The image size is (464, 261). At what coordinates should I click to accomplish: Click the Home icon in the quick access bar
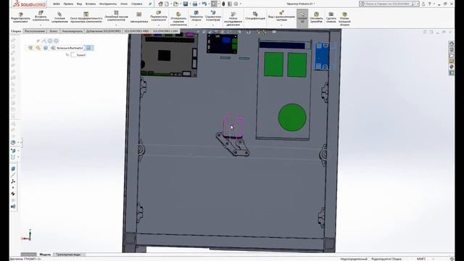coord(160,4)
